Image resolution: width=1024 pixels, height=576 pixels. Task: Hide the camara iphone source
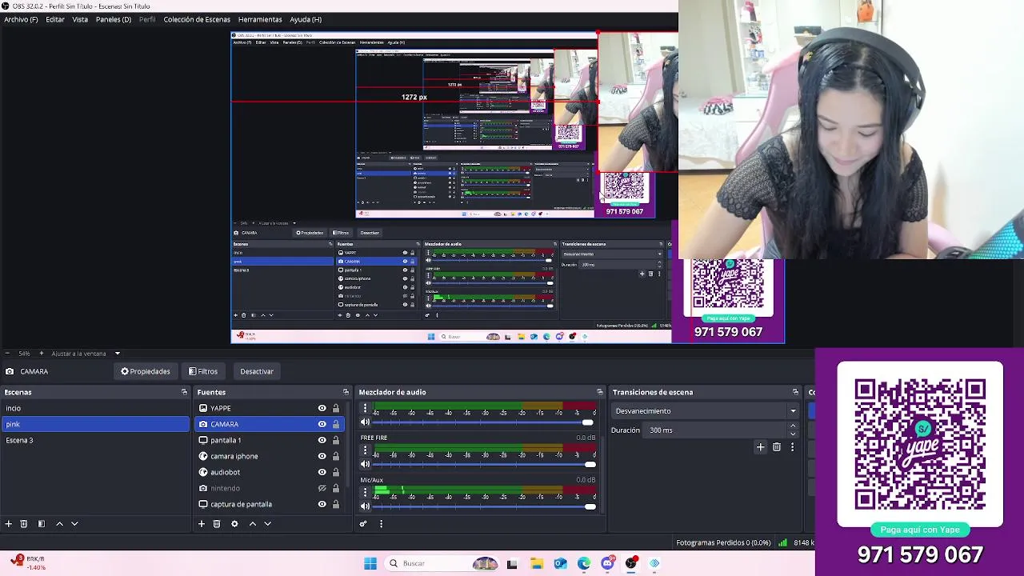(x=322, y=456)
